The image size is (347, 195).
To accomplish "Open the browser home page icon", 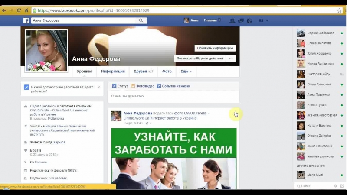I will coord(26,10).
